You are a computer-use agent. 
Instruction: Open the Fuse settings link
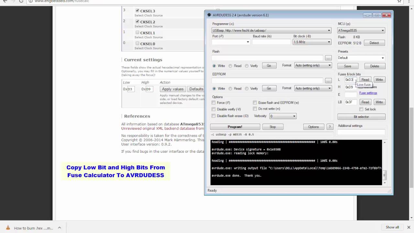[x=368, y=93]
